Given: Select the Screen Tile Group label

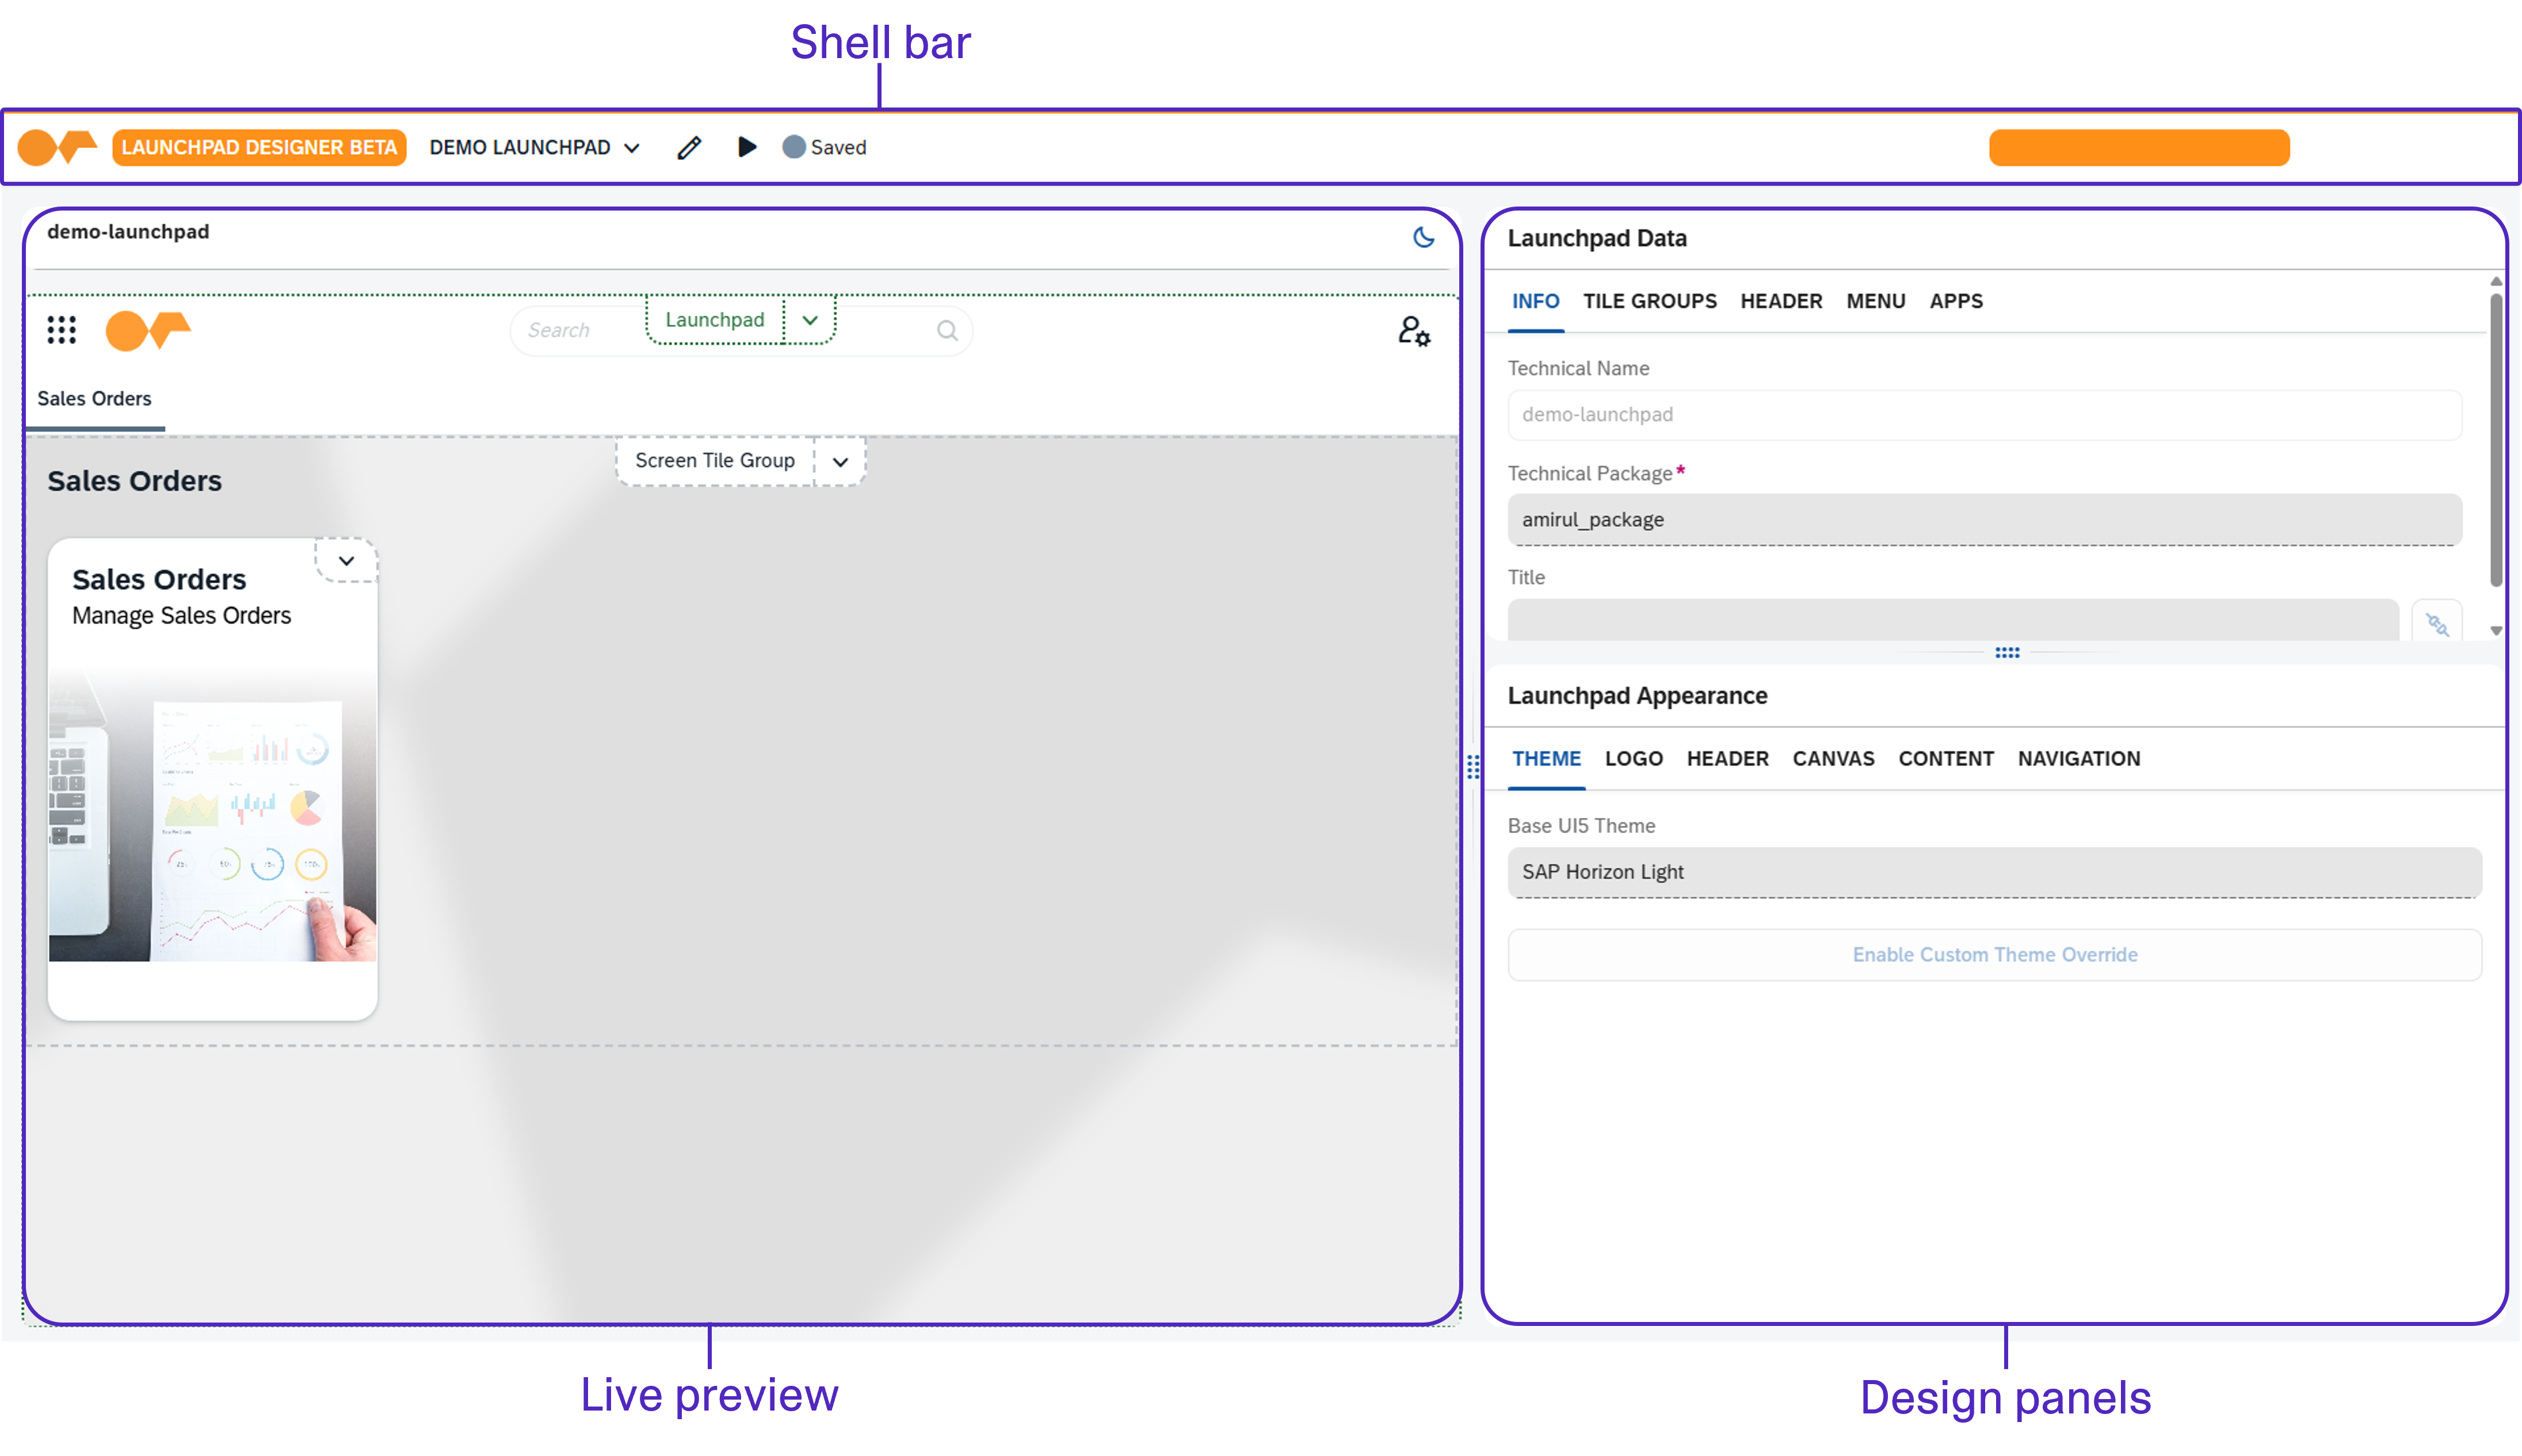Looking at the screenshot, I should click(715, 461).
